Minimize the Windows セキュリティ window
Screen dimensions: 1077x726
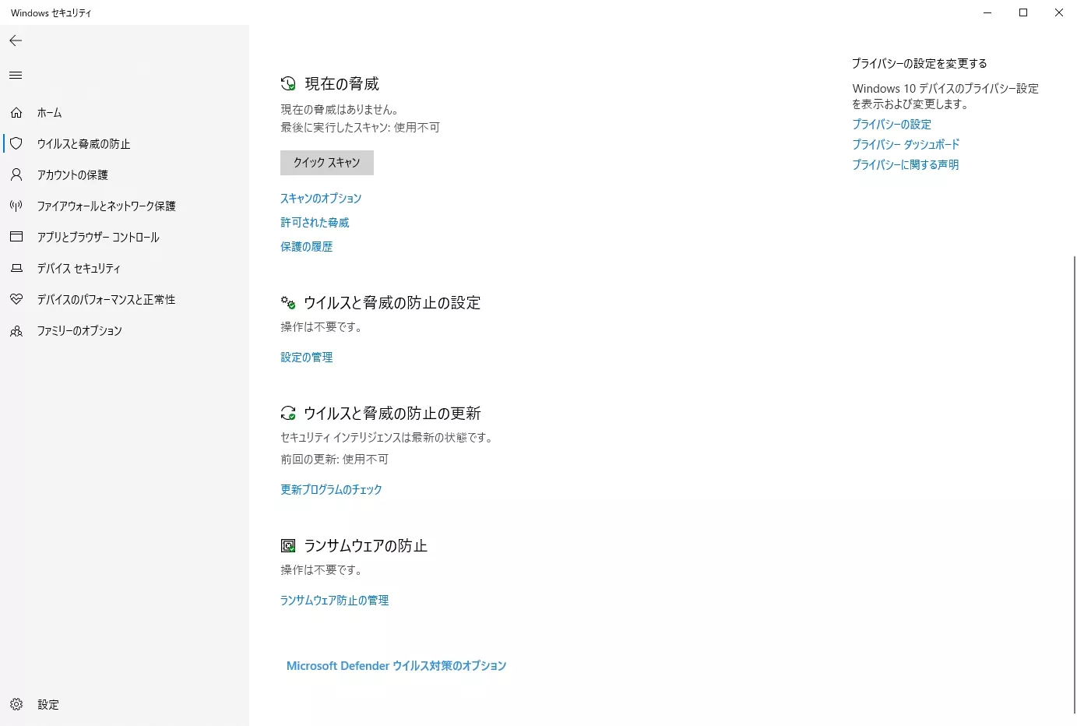click(x=987, y=12)
